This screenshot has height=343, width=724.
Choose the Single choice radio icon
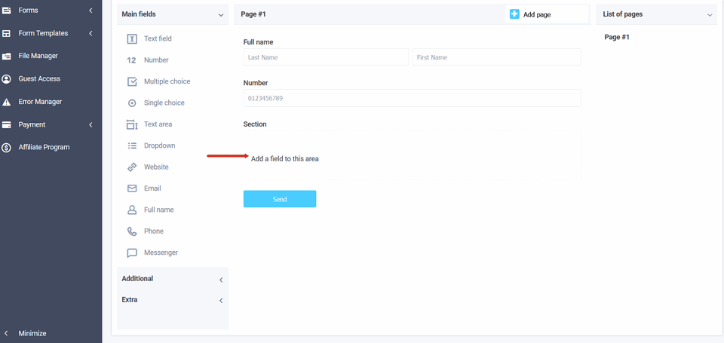(x=132, y=103)
